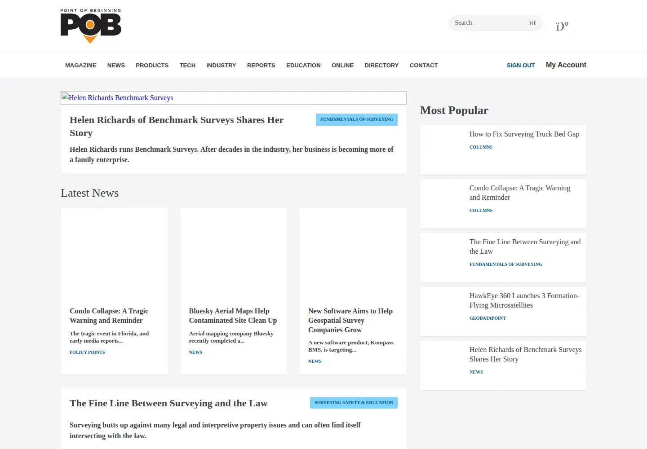Open the Bluesky Aerial Maps article
The image size is (647, 449).
pos(233,316)
